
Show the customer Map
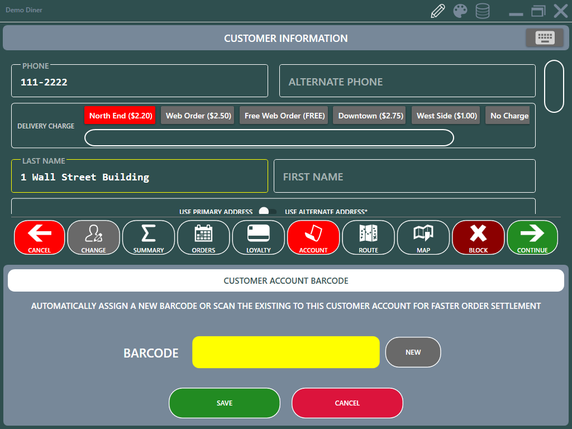click(423, 238)
